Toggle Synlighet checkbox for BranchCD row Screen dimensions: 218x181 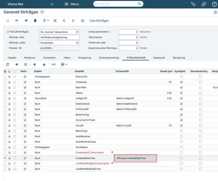point(182,77)
